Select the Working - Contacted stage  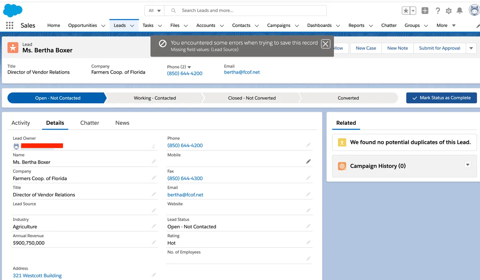155,98
